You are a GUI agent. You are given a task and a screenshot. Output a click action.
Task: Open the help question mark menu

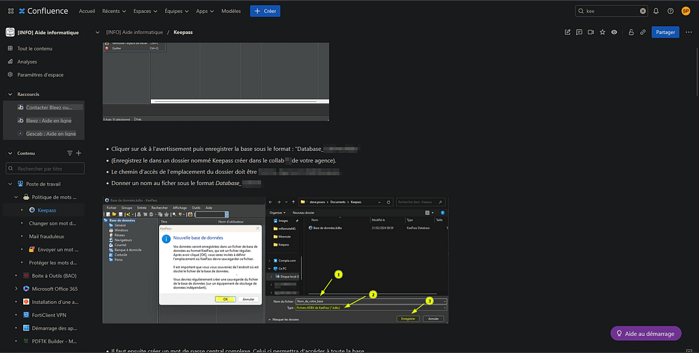[x=670, y=11]
